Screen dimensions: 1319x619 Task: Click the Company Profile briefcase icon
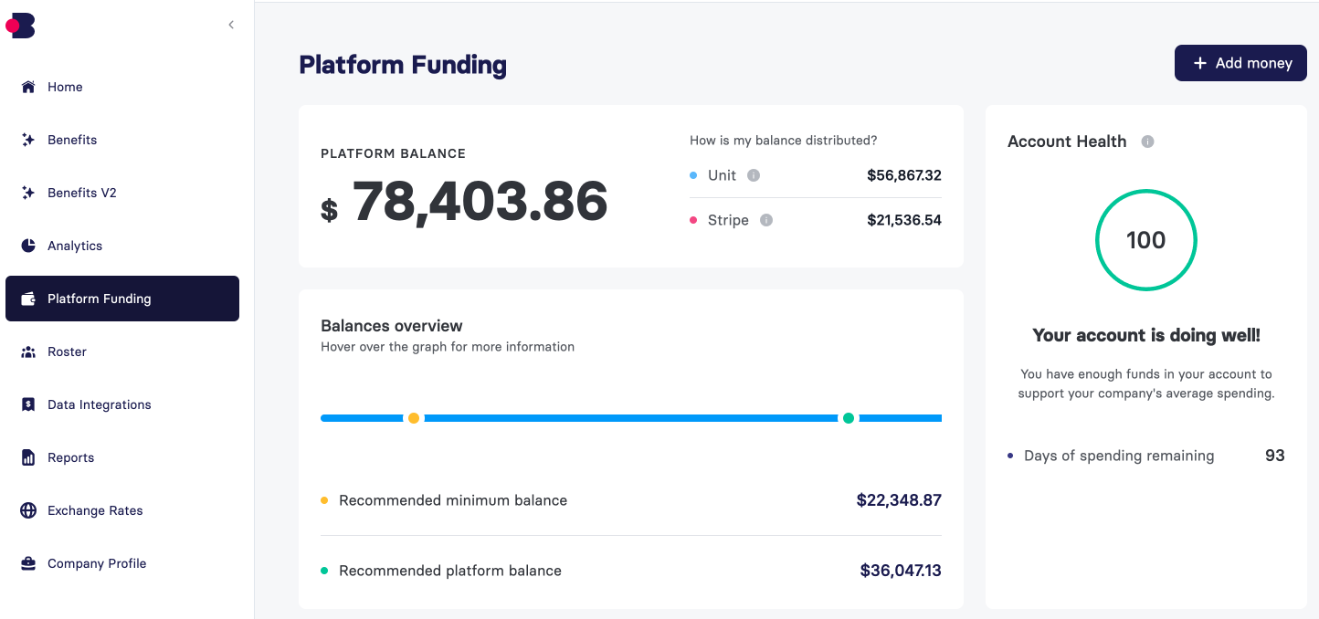point(28,563)
